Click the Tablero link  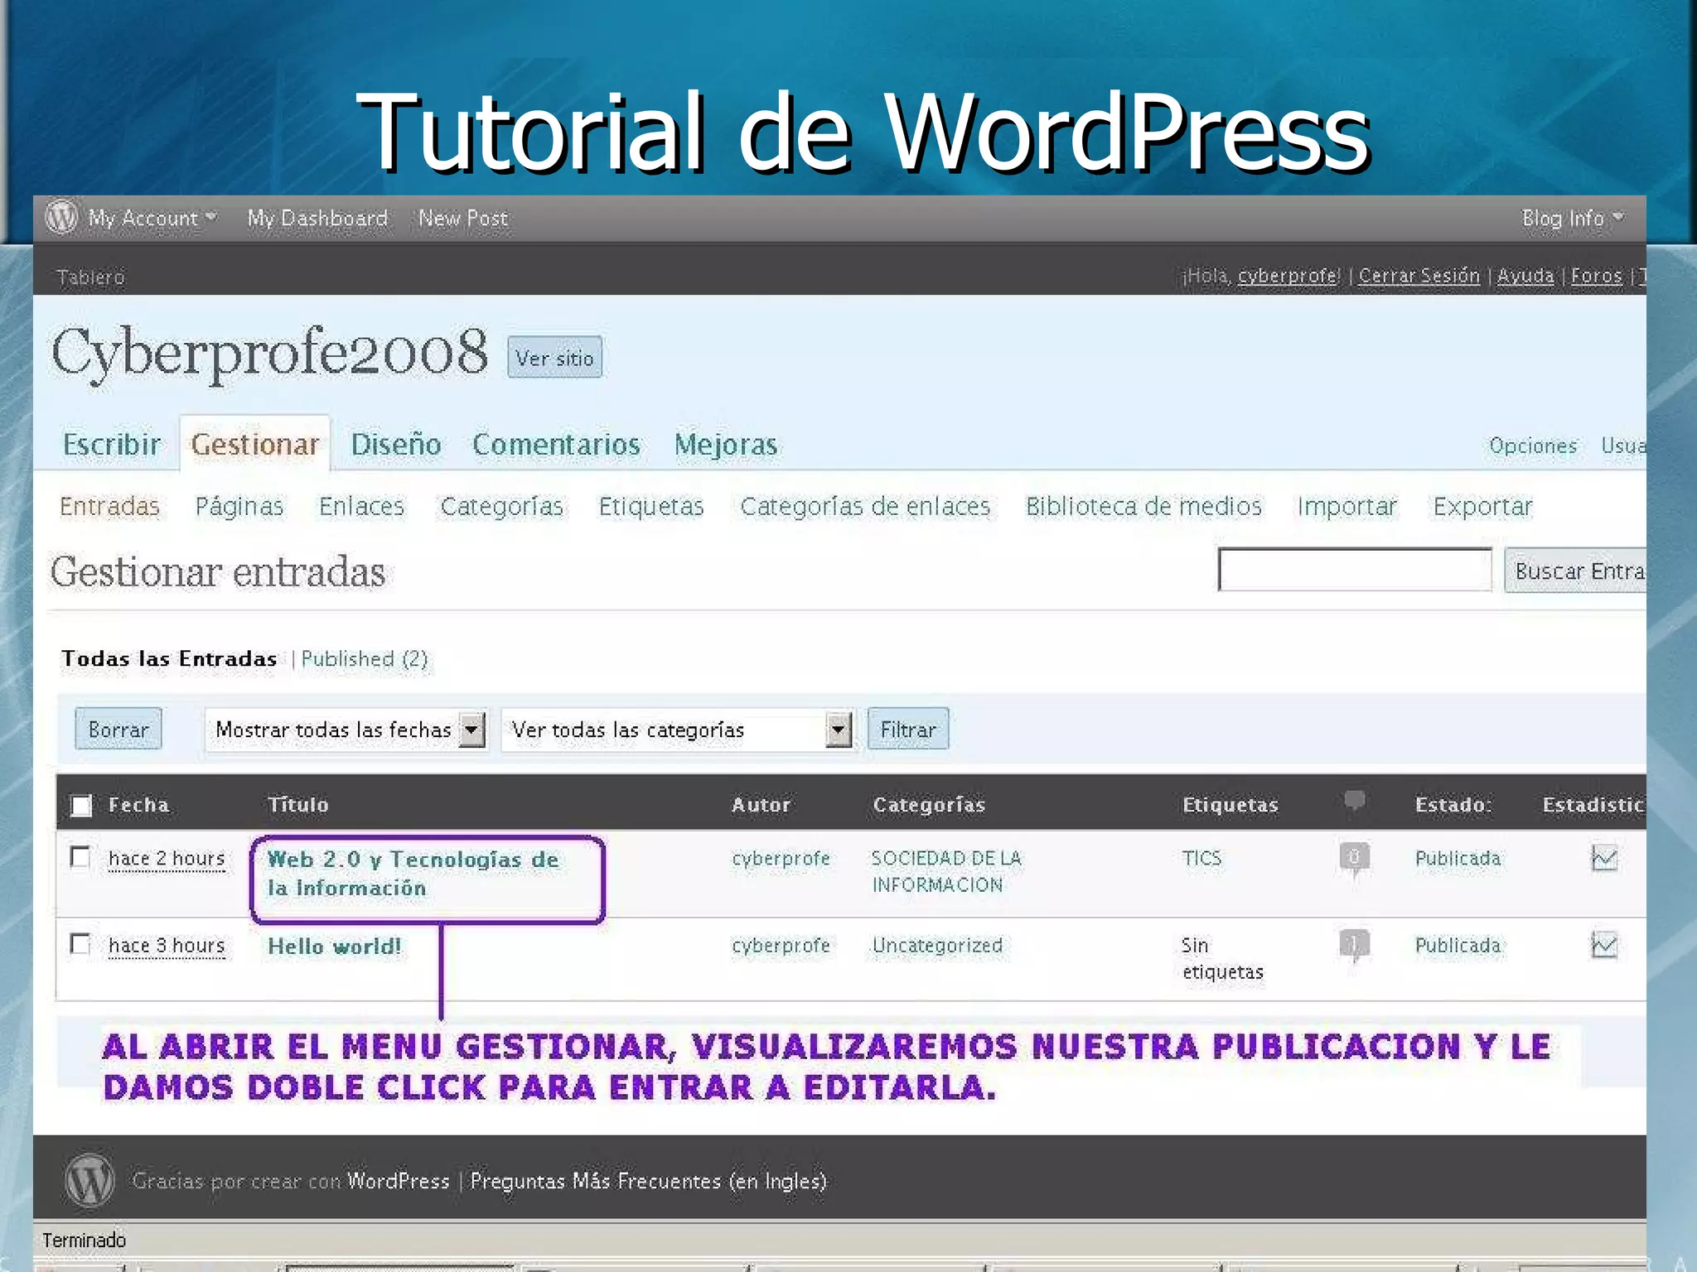tap(90, 277)
